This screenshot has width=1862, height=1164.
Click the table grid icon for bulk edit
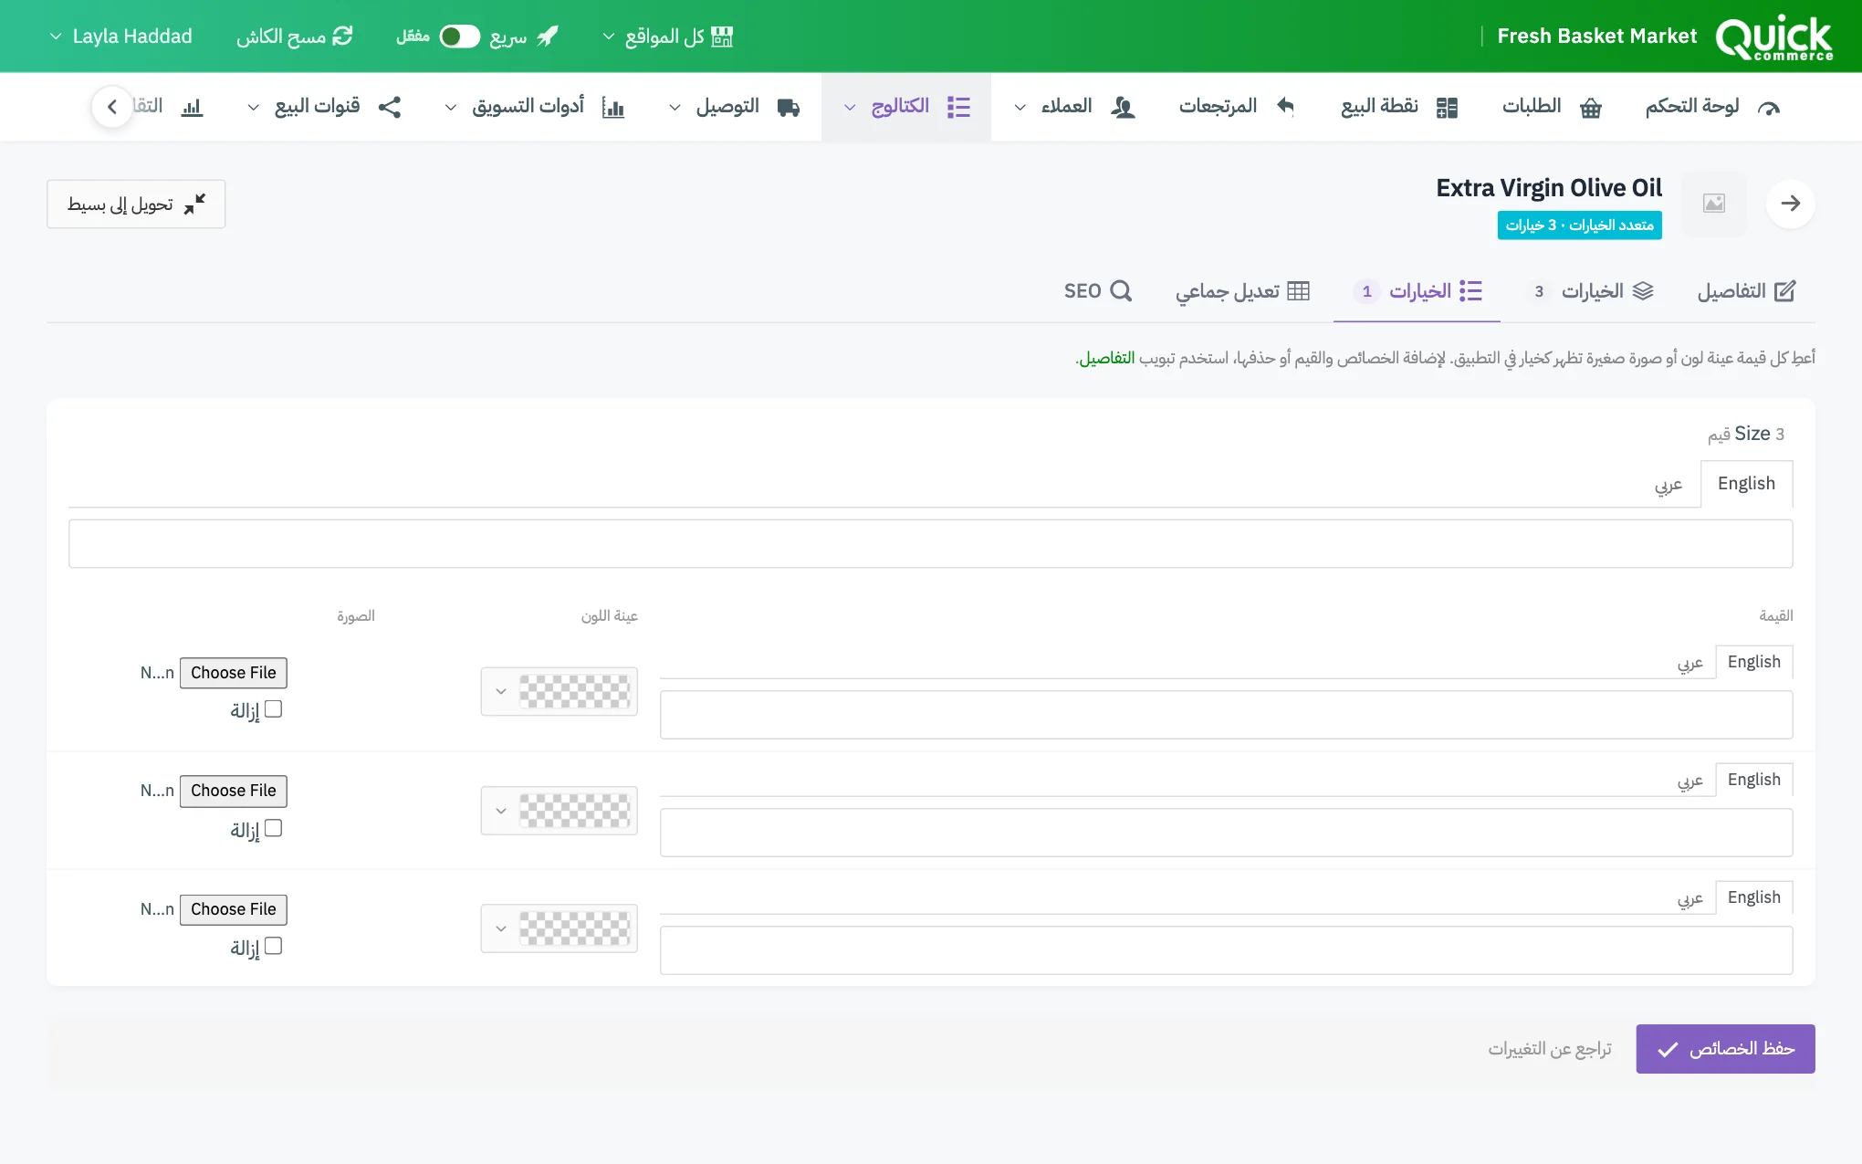point(1298,291)
